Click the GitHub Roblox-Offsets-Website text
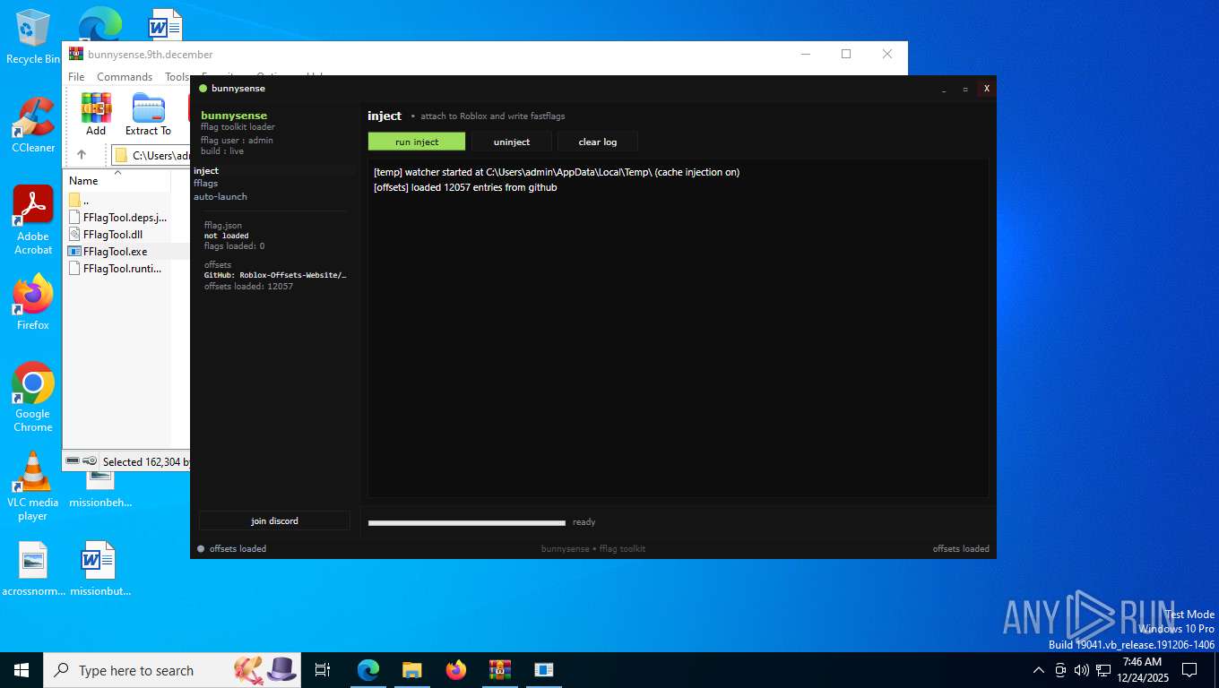This screenshot has width=1219, height=688. [275, 275]
